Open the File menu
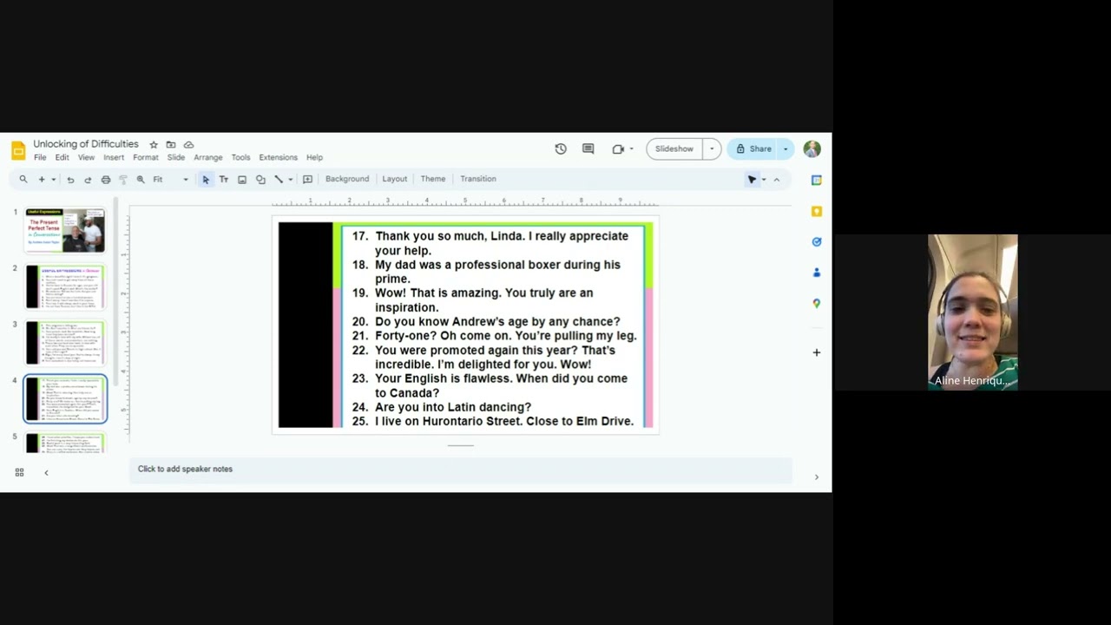 tap(40, 158)
